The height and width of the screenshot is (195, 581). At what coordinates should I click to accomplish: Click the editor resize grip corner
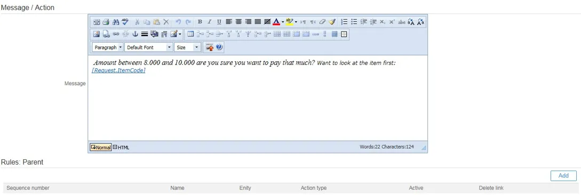point(424,148)
